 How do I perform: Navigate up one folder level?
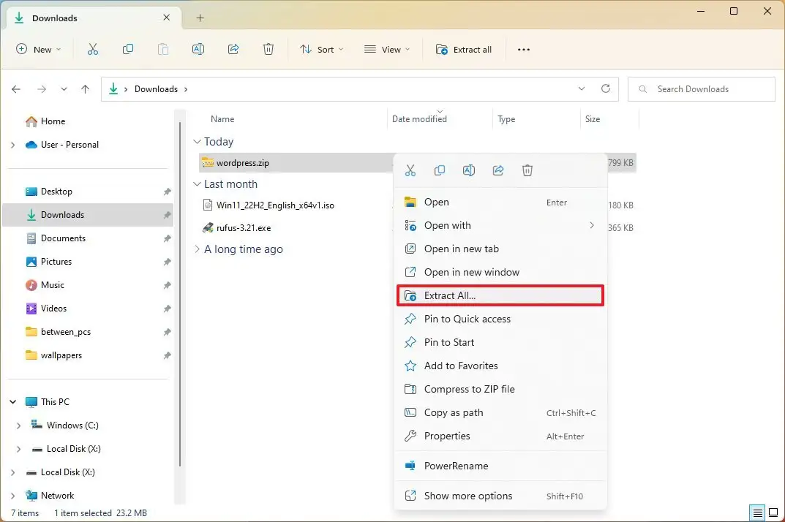pyautogui.click(x=85, y=88)
